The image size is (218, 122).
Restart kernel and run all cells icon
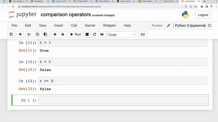click(102, 34)
